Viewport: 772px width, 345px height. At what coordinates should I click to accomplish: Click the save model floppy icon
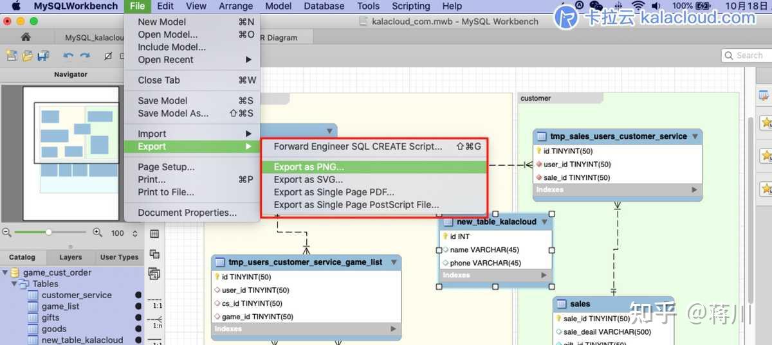(43, 56)
